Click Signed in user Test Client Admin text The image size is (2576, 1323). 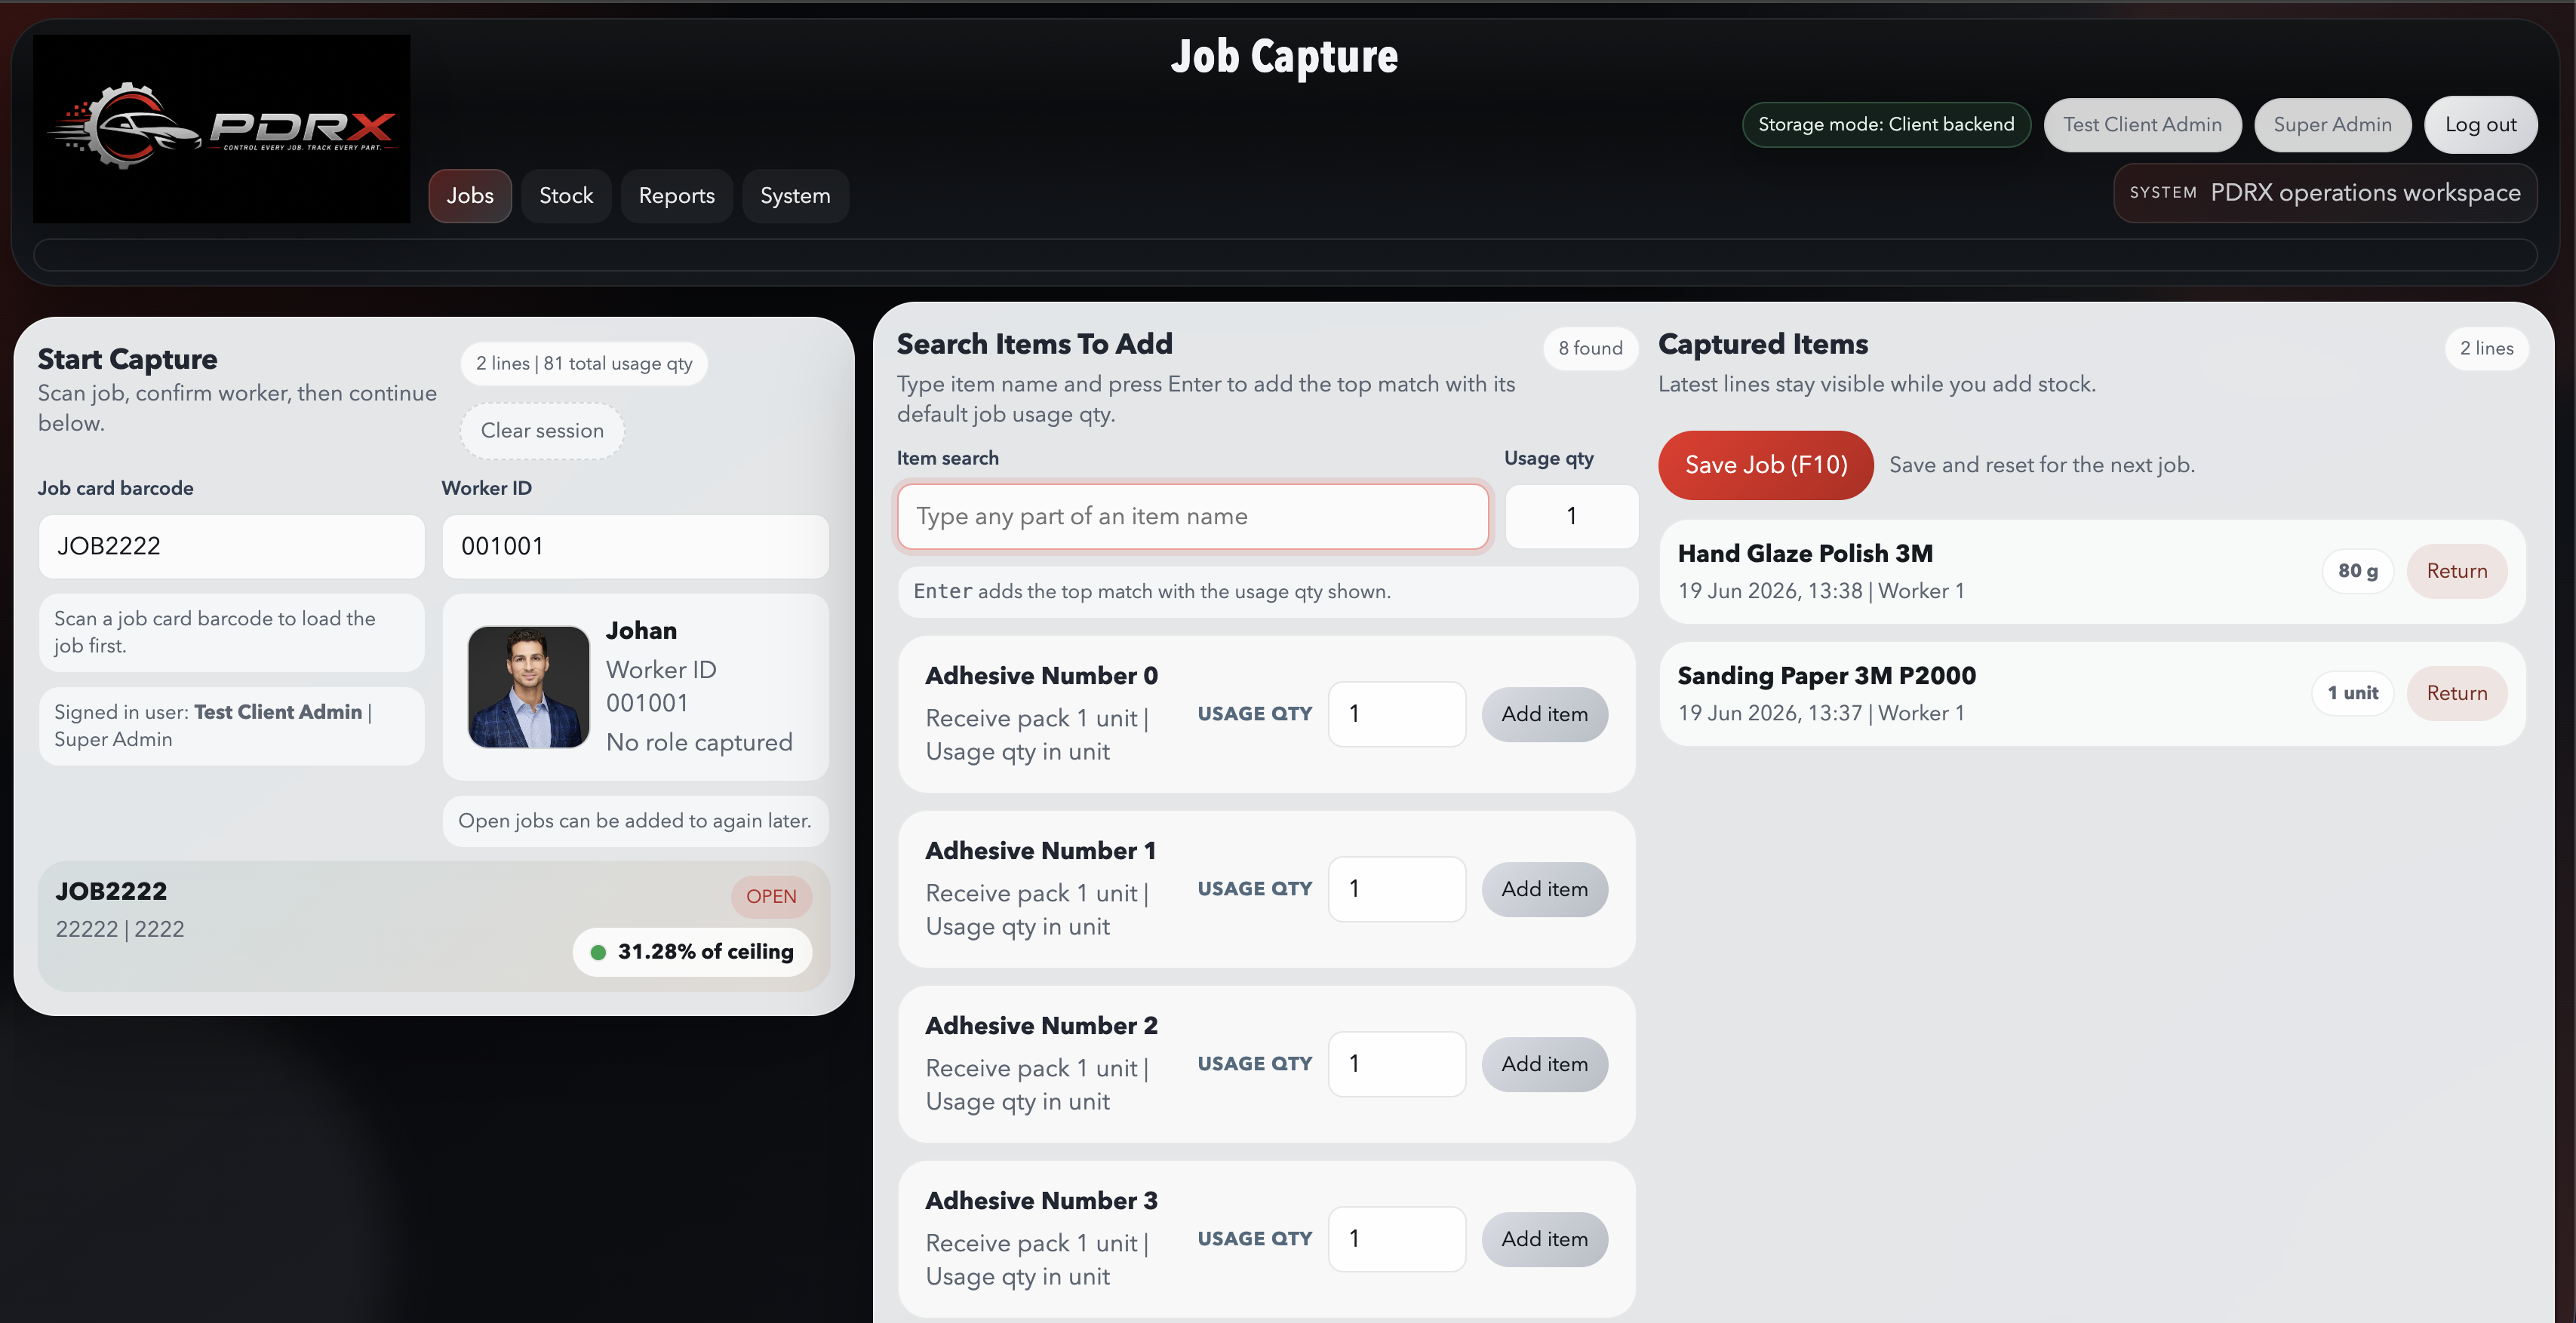pos(213,725)
